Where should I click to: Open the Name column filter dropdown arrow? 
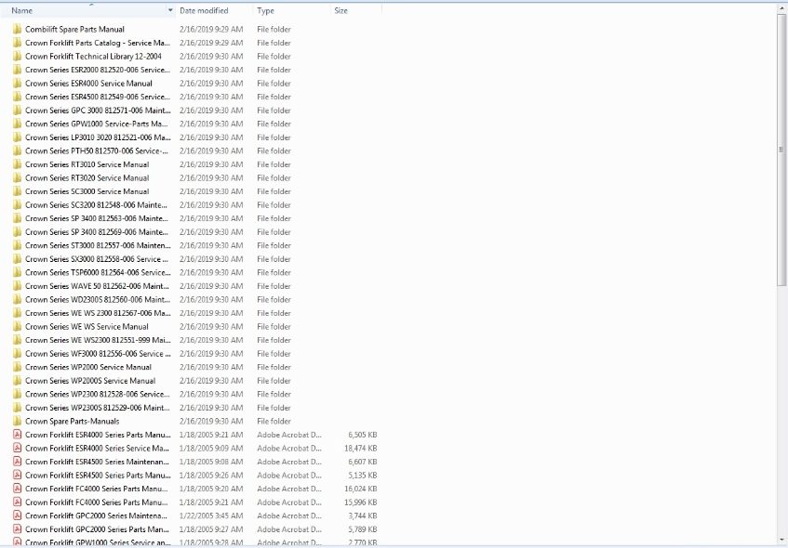coord(170,10)
